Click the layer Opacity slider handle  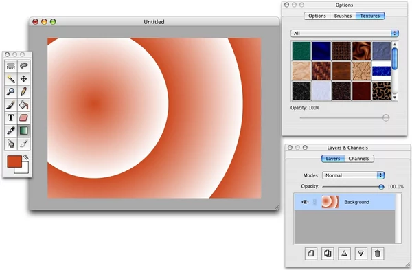(x=381, y=187)
